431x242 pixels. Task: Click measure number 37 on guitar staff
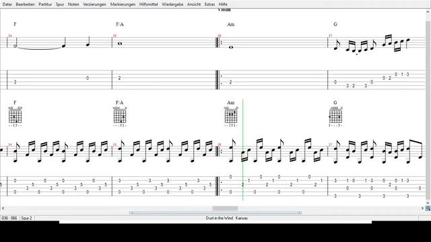tap(331, 145)
